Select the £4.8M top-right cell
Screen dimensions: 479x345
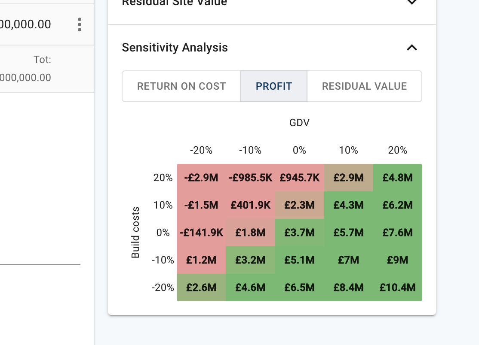397,177
